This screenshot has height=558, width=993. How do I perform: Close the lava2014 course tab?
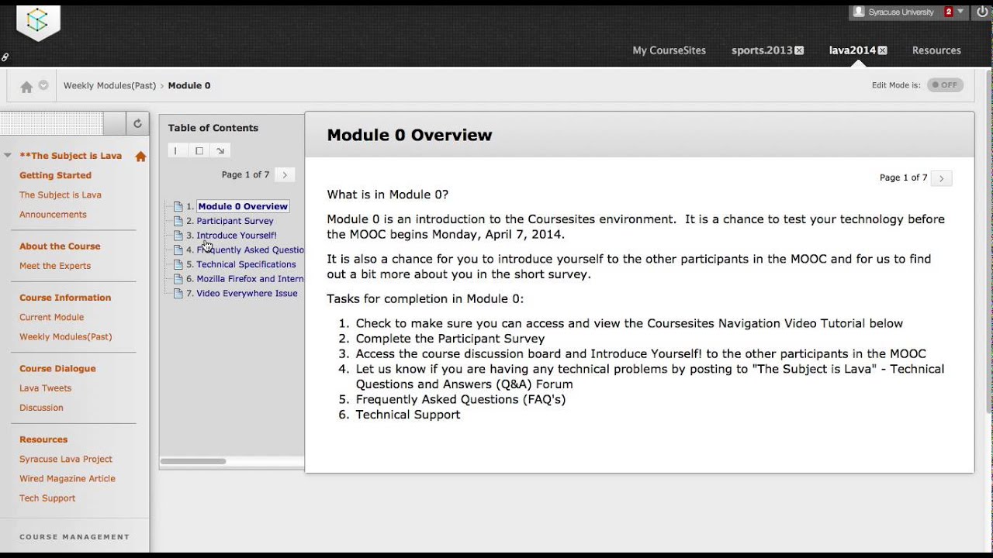point(883,50)
